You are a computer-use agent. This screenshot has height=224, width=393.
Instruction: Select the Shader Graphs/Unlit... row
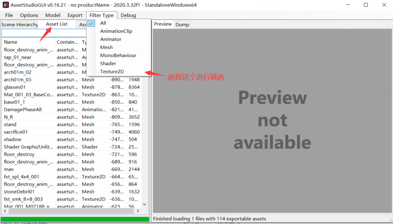coord(71,147)
